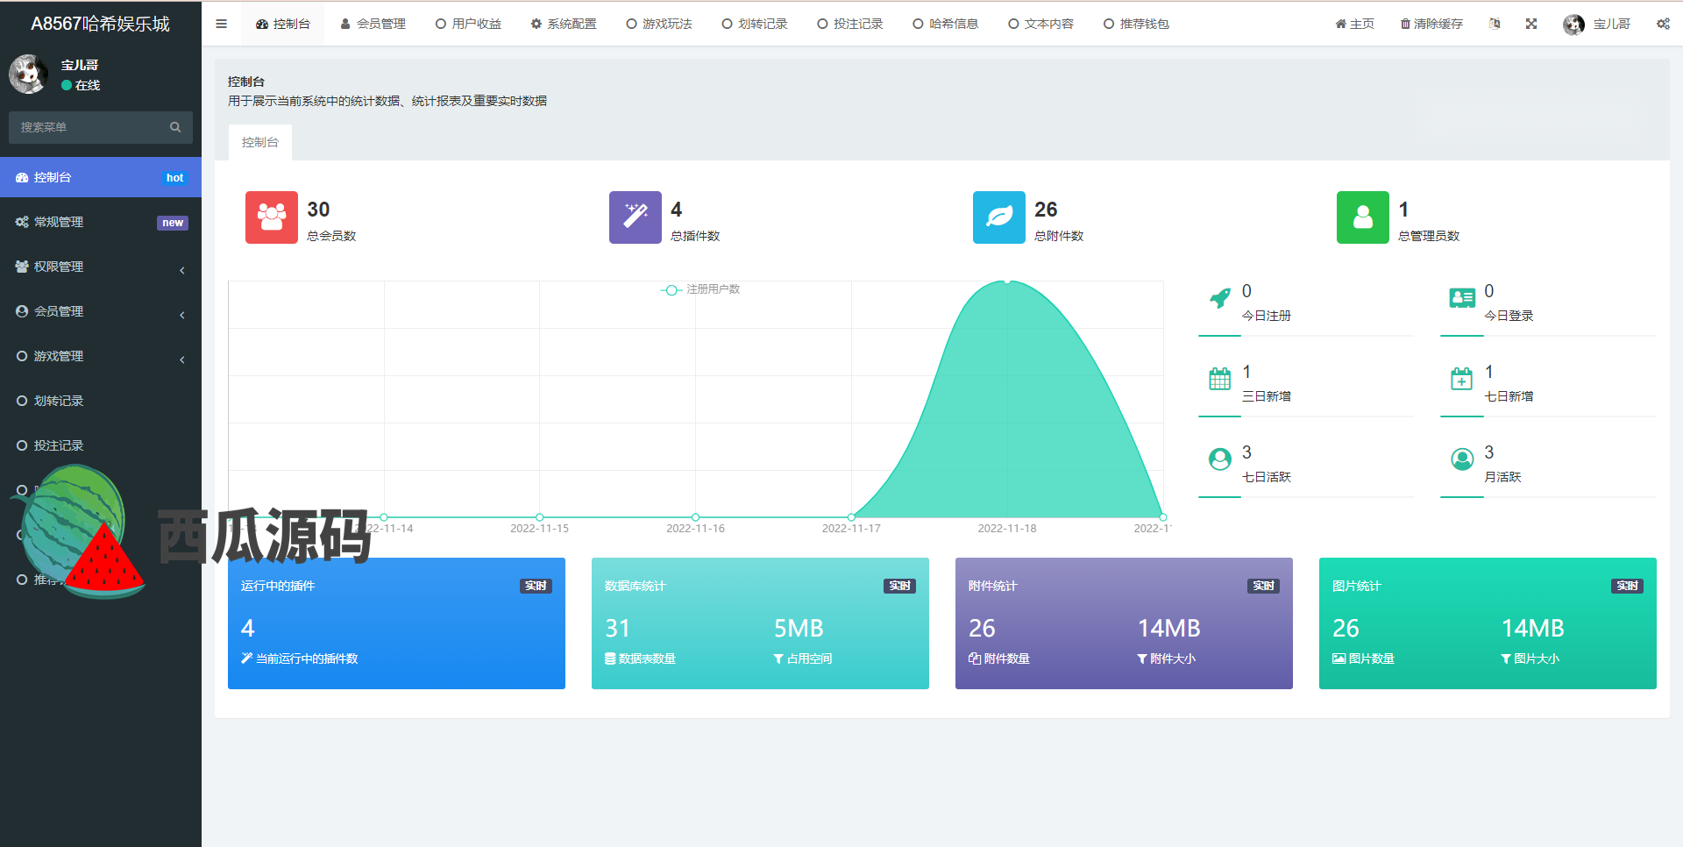The image size is (1683, 847).
Task: Click the sidebar user avatar
Action: 28,75
